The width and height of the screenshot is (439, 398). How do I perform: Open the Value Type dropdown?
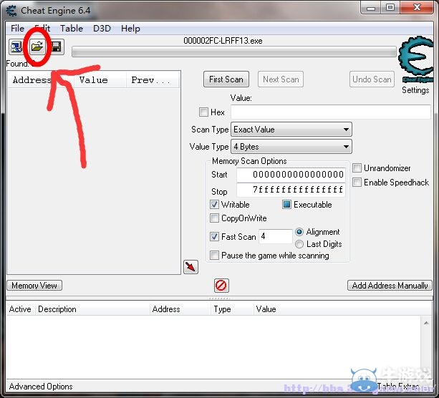pyautogui.click(x=291, y=146)
